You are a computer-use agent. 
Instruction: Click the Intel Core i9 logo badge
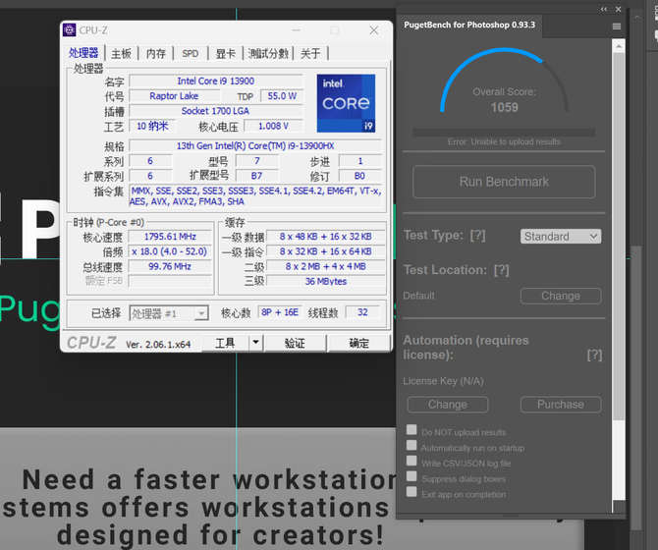[346, 103]
